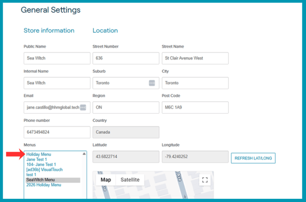The image size is (306, 202).
Task: Click the Latitude field
Action: coord(126,157)
